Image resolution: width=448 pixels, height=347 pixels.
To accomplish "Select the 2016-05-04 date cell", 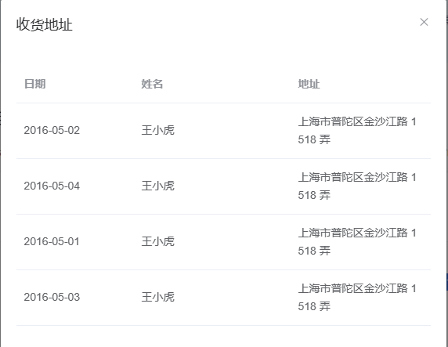I will point(52,186).
